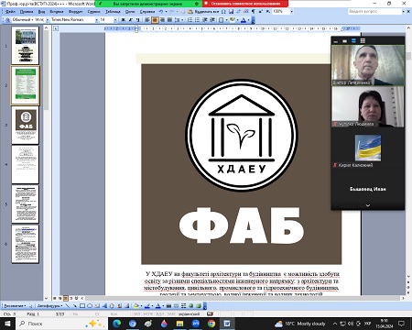This screenshot has width=412, height=330.
Task: Insert symbol with Omega icon
Action: 223,12
